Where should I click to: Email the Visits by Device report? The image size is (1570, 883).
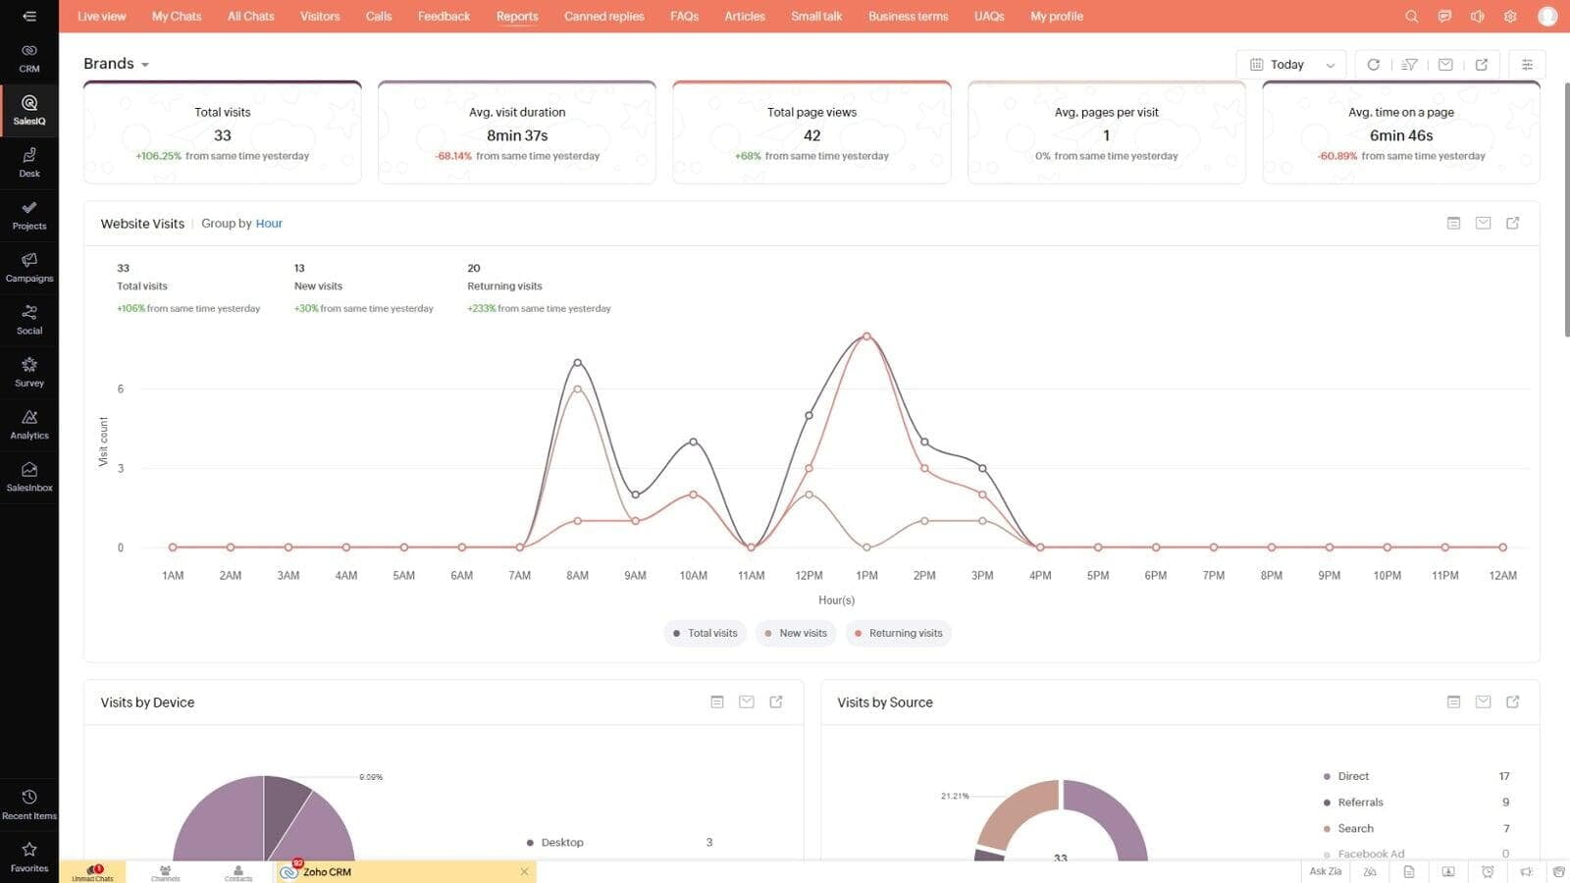(746, 702)
